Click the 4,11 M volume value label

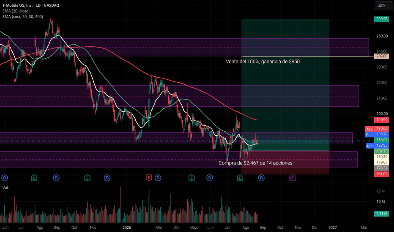[x=381, y=213]
